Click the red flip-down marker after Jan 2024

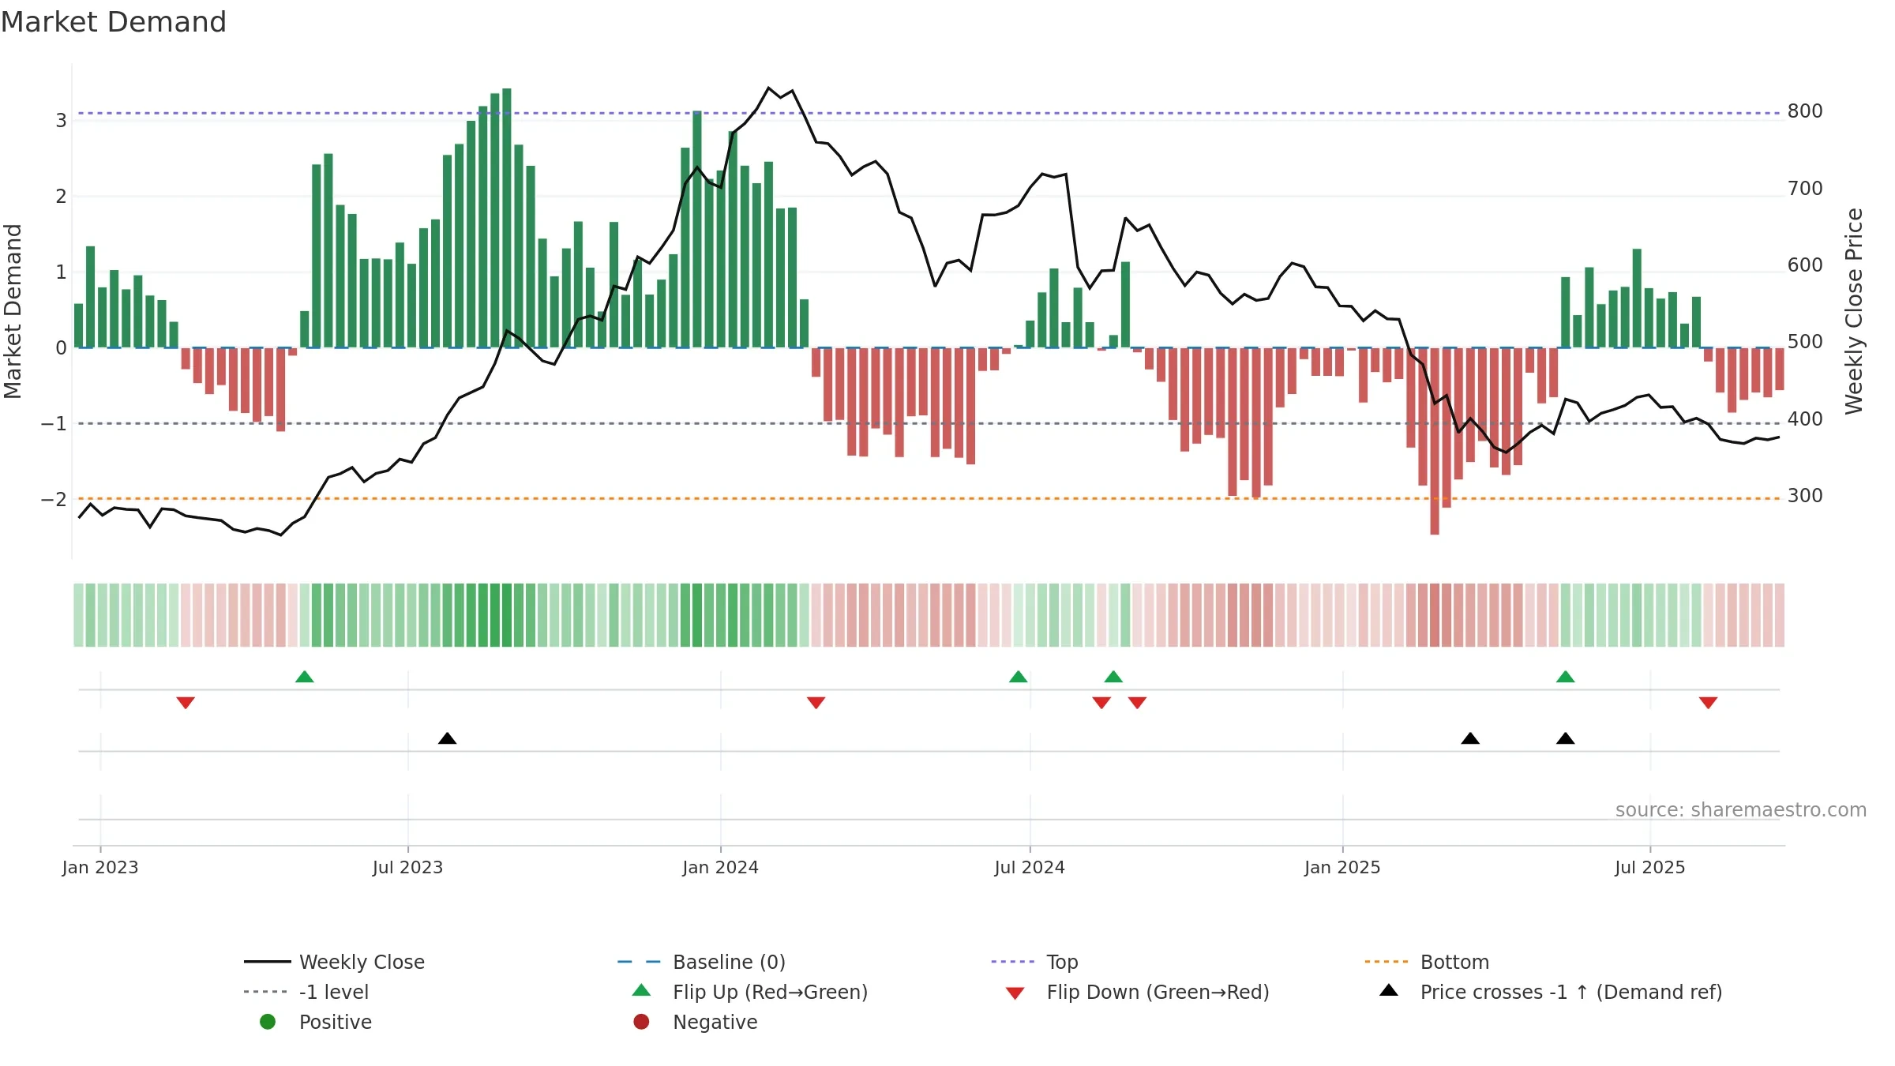pos(816,703)
